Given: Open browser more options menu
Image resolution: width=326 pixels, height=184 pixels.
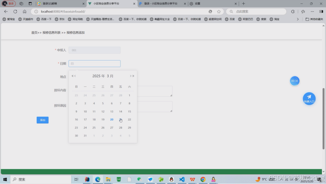Looking at the screenshot, I should (312, 12).
